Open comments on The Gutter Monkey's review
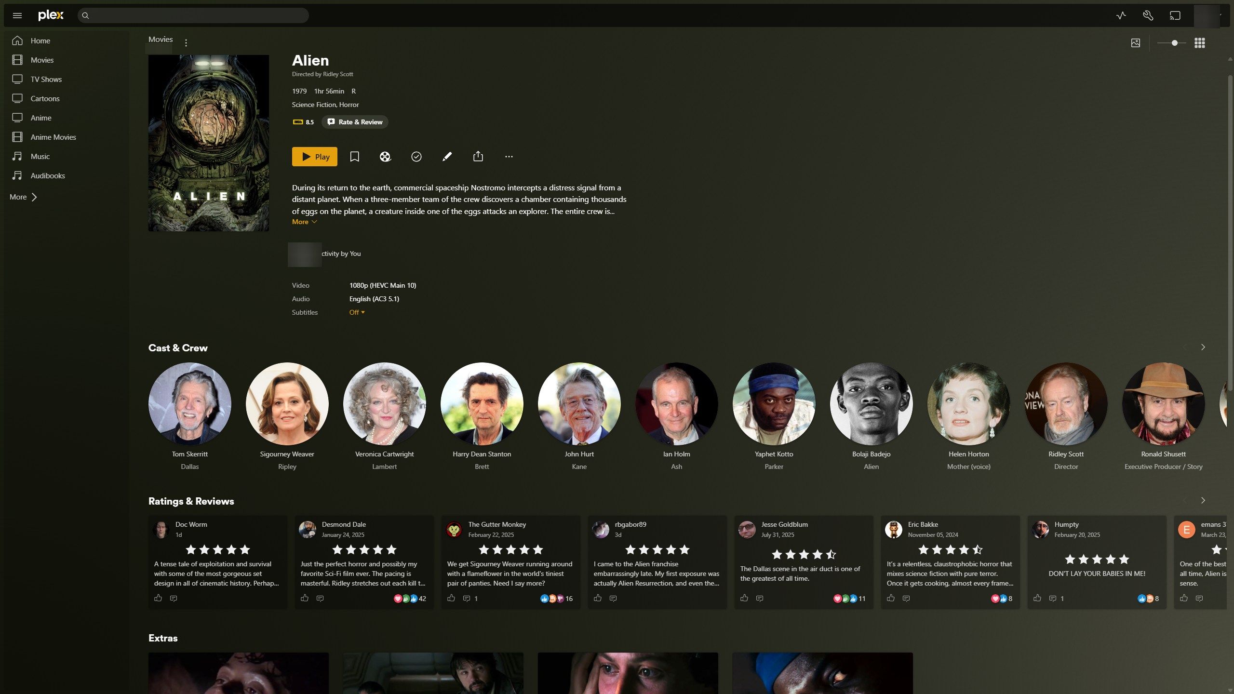The height and width of the screenshot is (694, 1234). (x=469, y=599)
